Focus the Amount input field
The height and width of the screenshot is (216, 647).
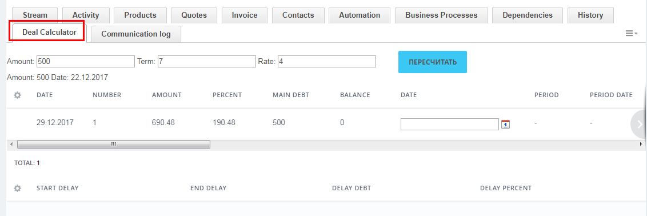tap(86, 61)
